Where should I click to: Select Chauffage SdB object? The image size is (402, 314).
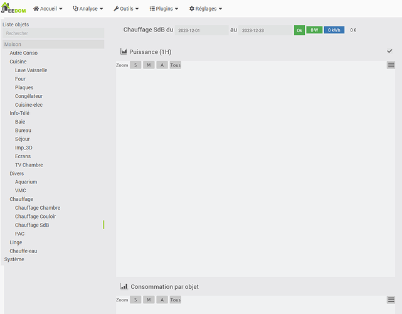[32, 225]
